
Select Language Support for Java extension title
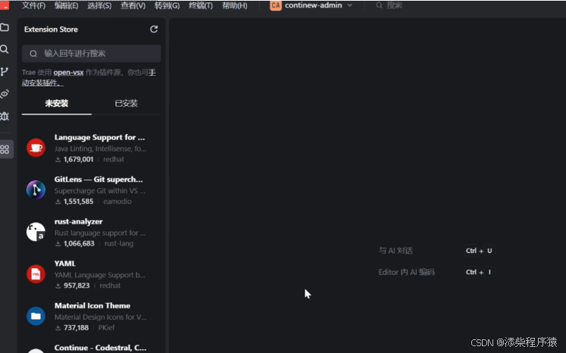(x=99, y=137)
